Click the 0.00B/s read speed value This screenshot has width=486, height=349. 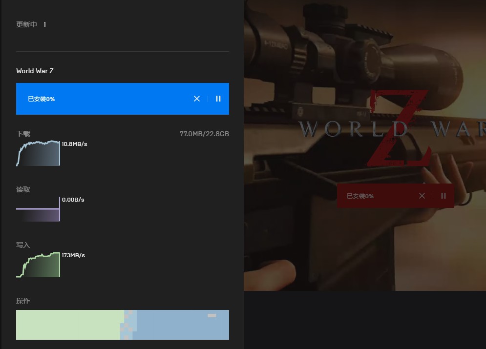pos(73,200)
